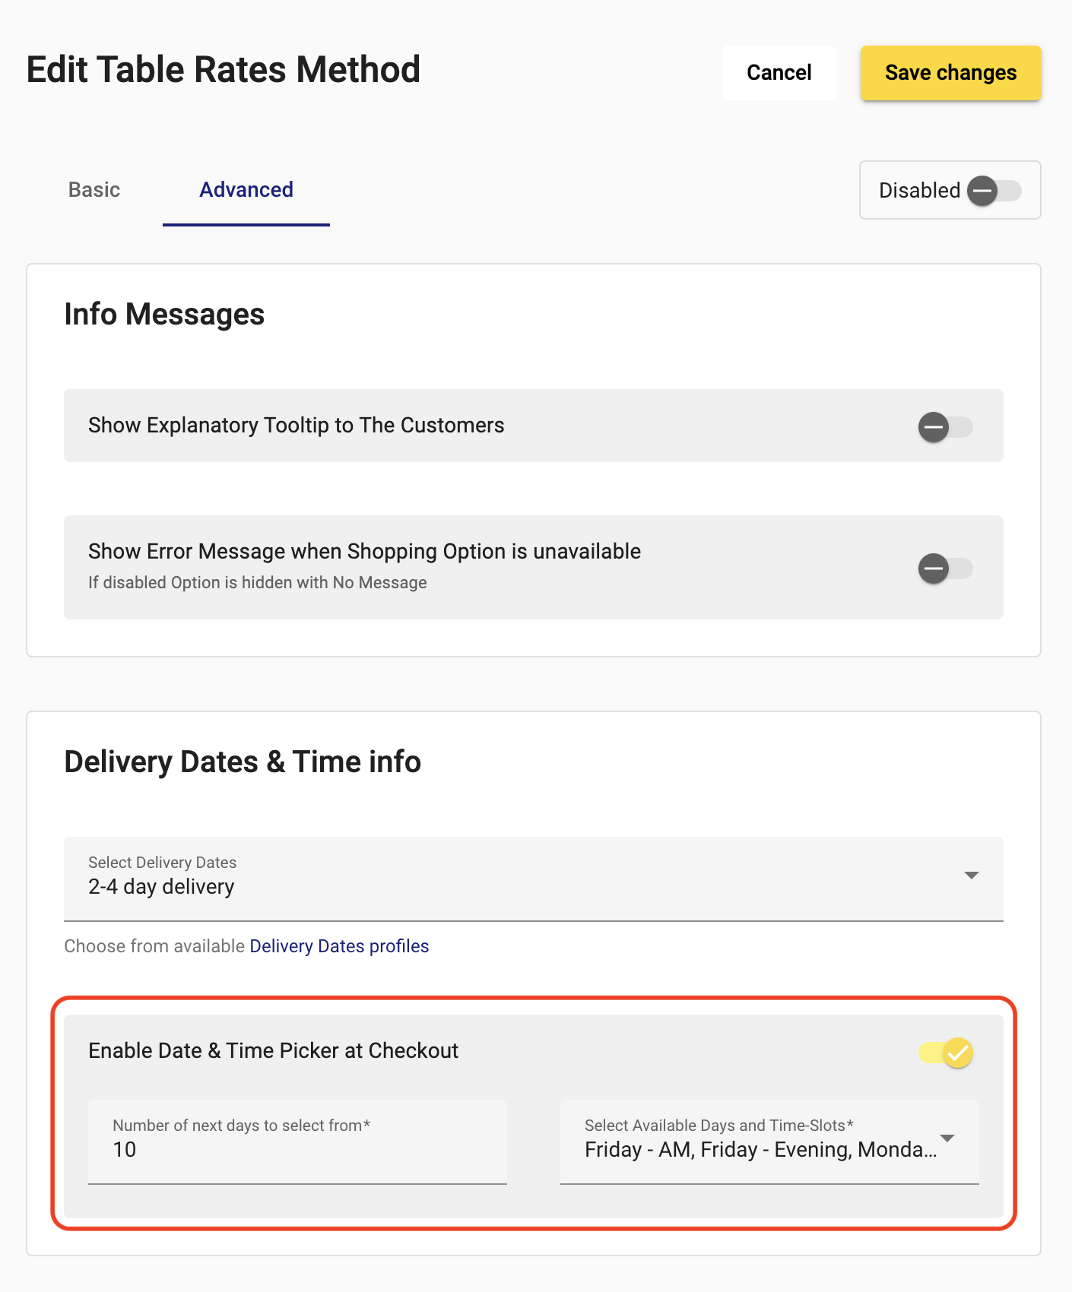Viewport: 1072px width, 1292px height.
Task: Click the minus icon on the Tooltip toggle
Action: pos(934,427)
